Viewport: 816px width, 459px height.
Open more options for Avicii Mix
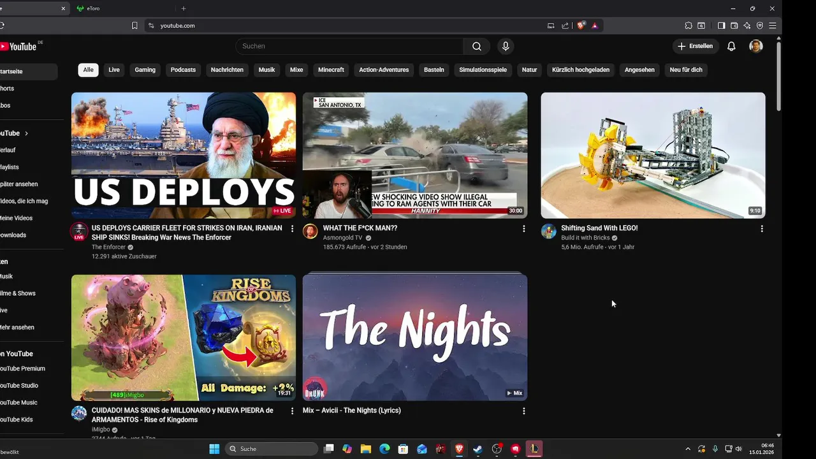[524, 411]
